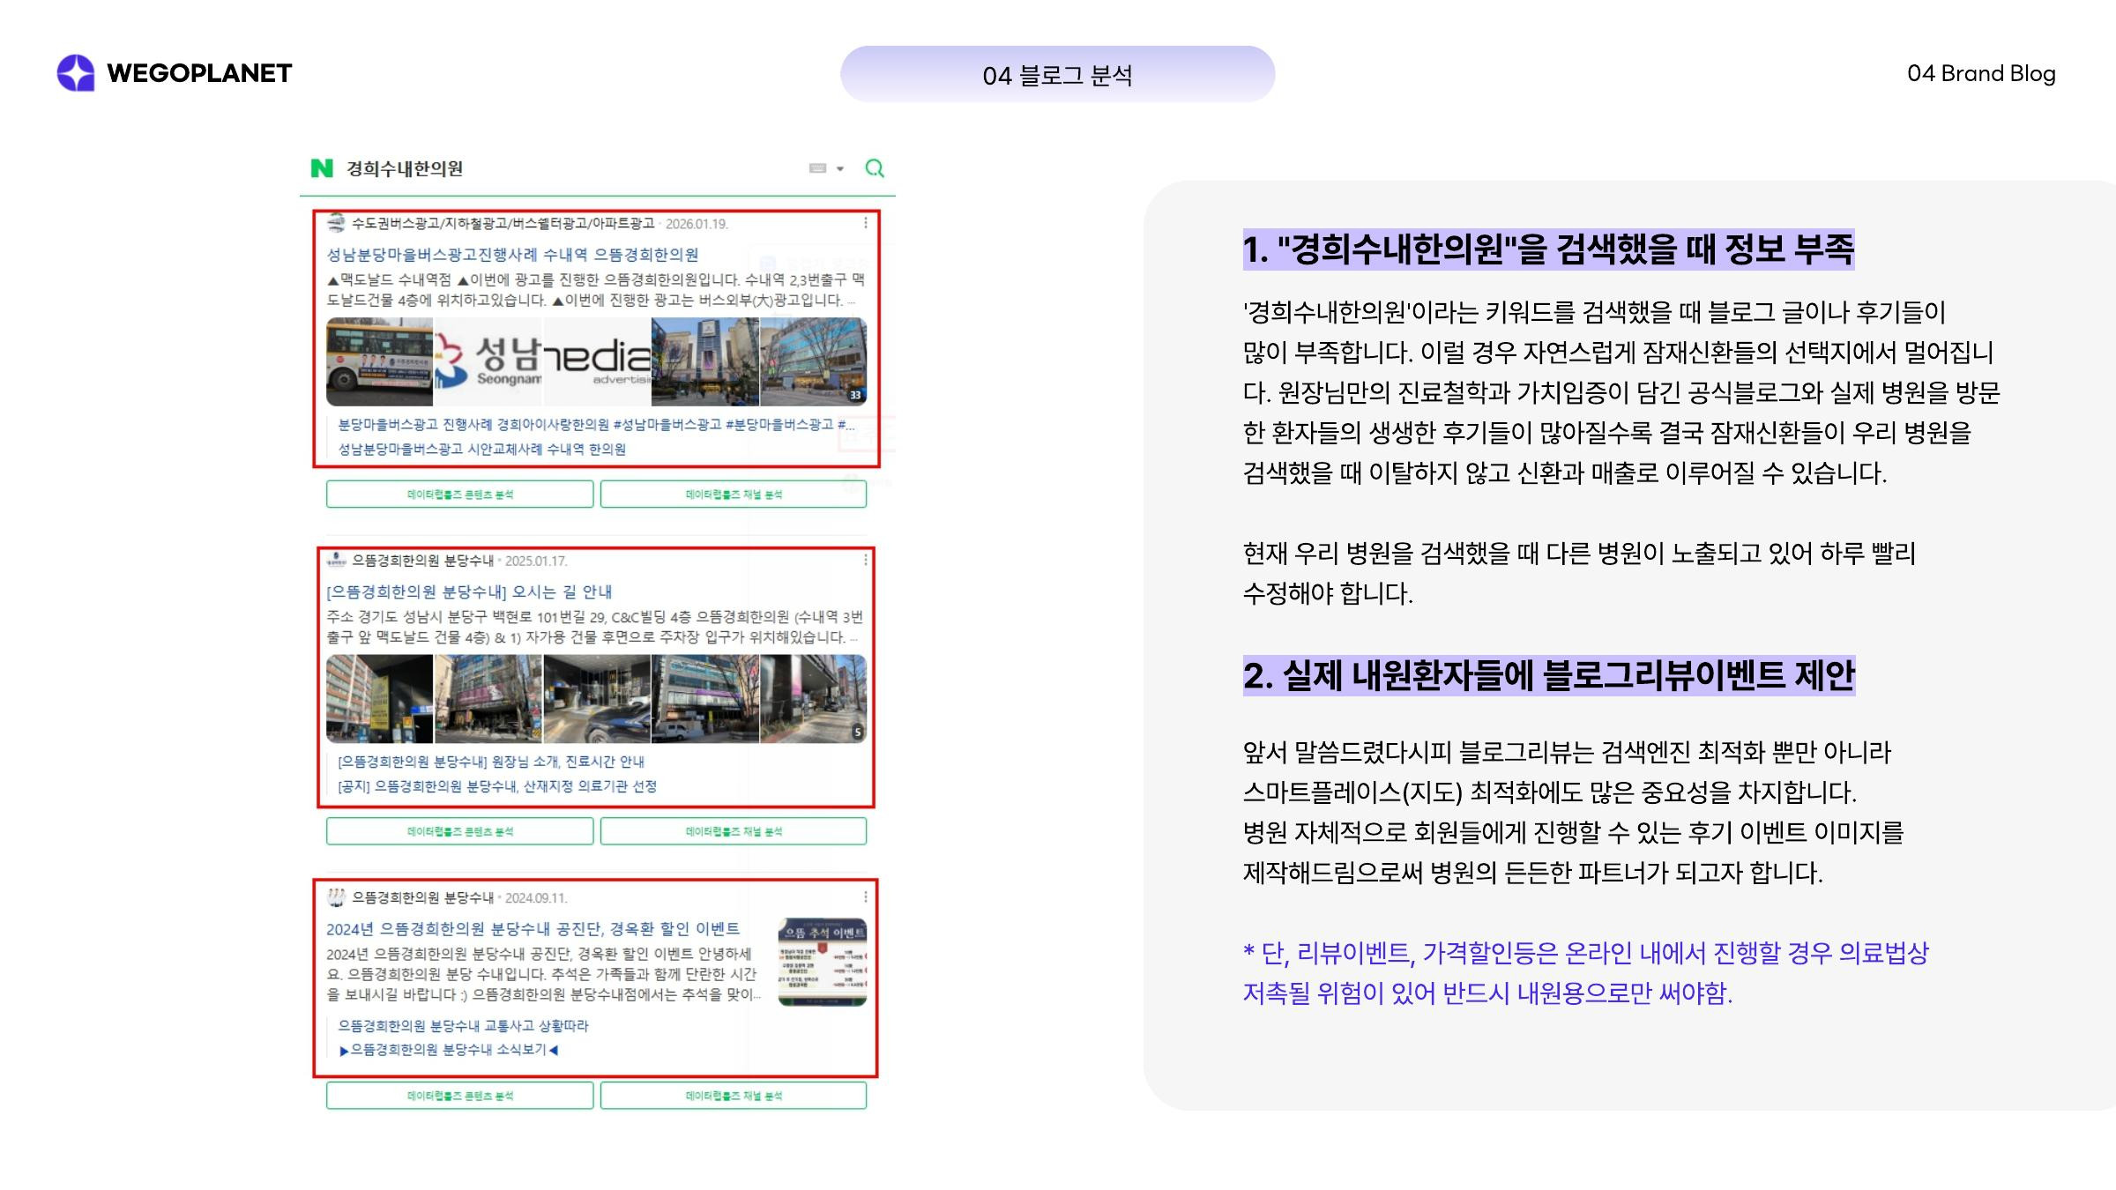
Task: Click 데이터랩툴즈 콘텐츠 분석 under the bus ad result
Action: pyautogui.click(x=459, y=495)
